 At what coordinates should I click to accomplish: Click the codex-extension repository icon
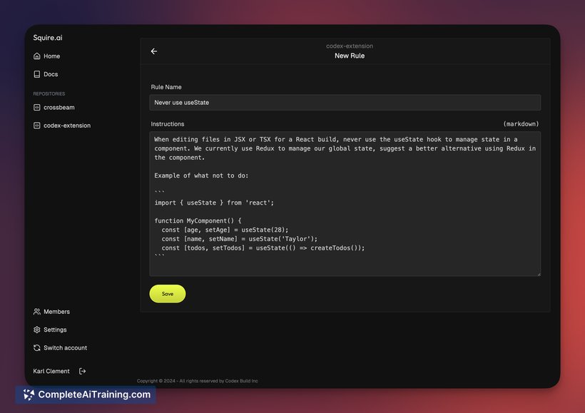36,126
